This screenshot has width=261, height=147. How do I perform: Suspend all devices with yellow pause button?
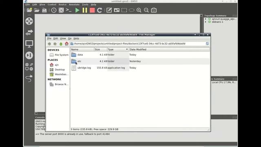coord(85,10)
